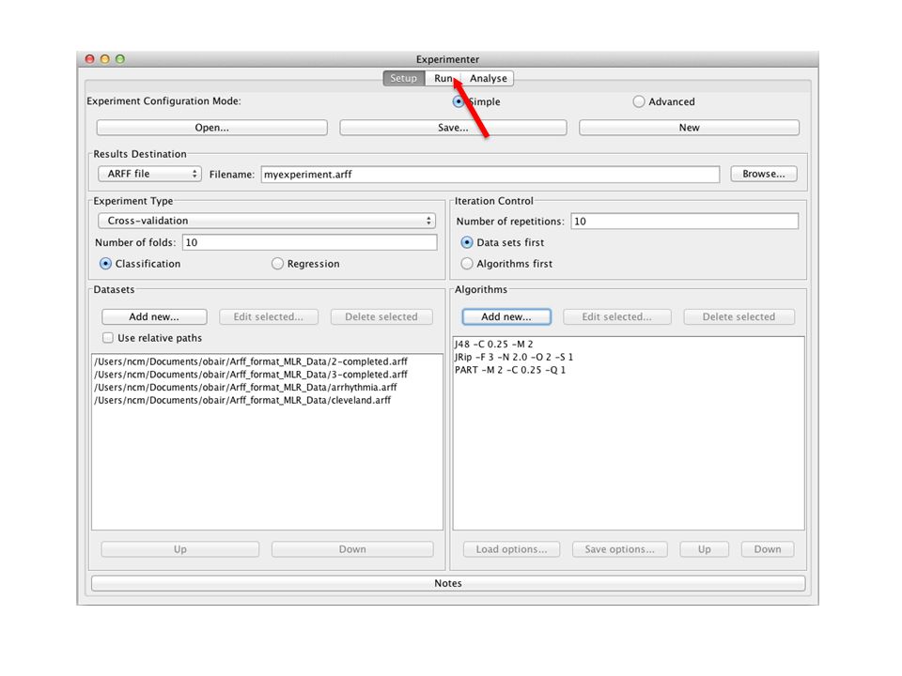Click the Notes button
This screenshot has height=676, width=902.
pos(448,583)
